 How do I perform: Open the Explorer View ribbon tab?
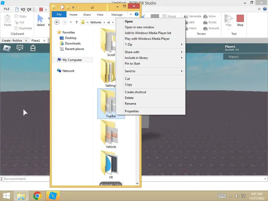100,15
